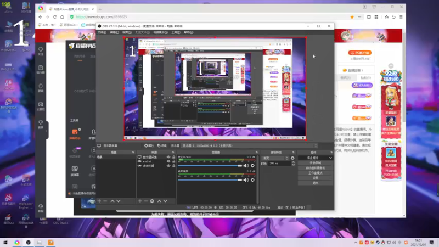
Task: Go to the browser home page icon
Action: 62,17
